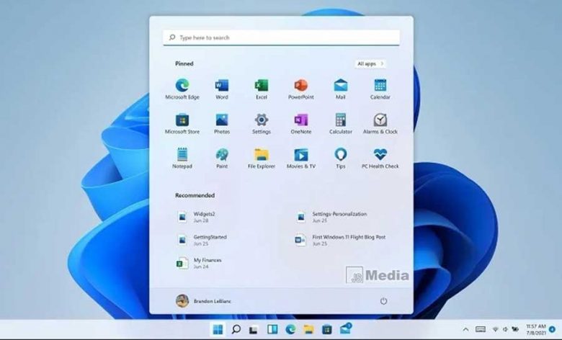Open File Explorer from the taskbar

[x=308, y=329]
